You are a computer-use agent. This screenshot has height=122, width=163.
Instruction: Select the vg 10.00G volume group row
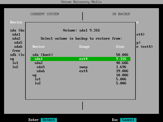80,75
